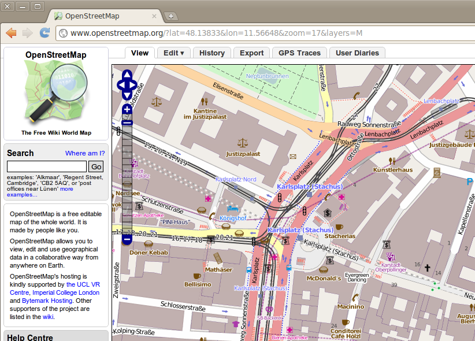Click the browser forward arrow
This screenshot has width=475, height=341.
(x=28, y=33)
